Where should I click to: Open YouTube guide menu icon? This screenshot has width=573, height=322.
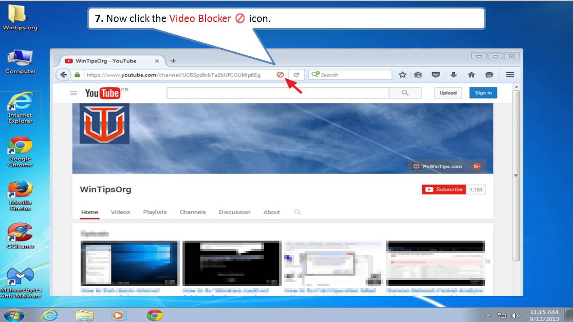73,93
